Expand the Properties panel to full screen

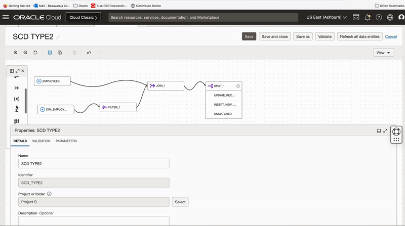(x=385, y=131)
